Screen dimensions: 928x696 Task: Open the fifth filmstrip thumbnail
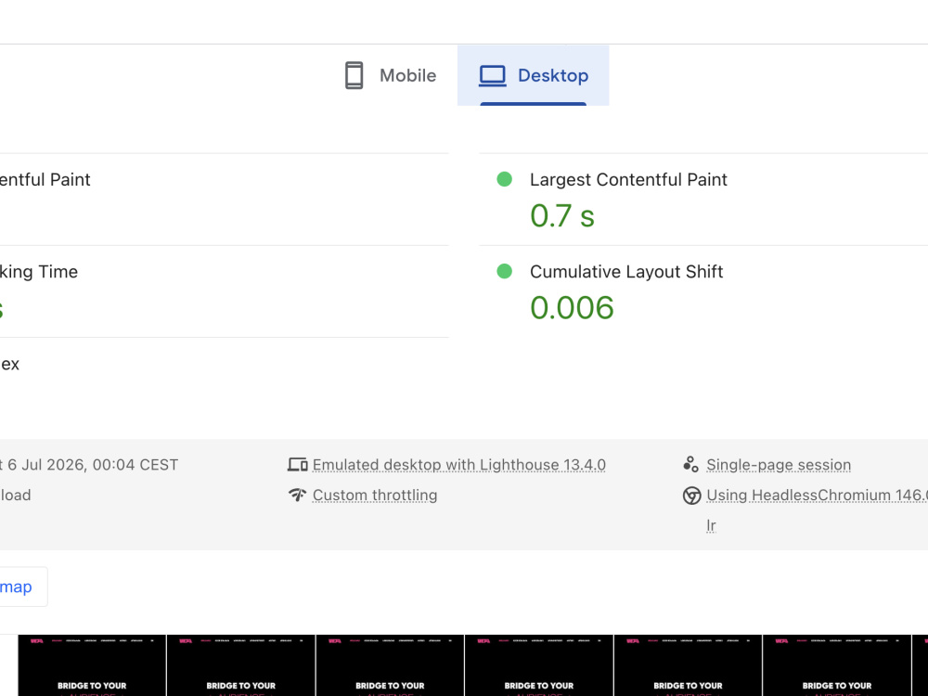tap(689, 665)
